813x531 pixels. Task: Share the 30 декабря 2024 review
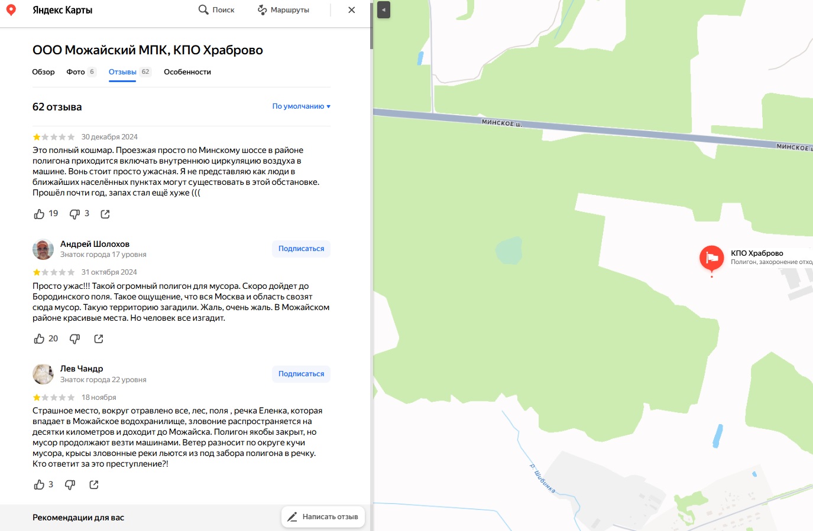click(x=105, y=214)
